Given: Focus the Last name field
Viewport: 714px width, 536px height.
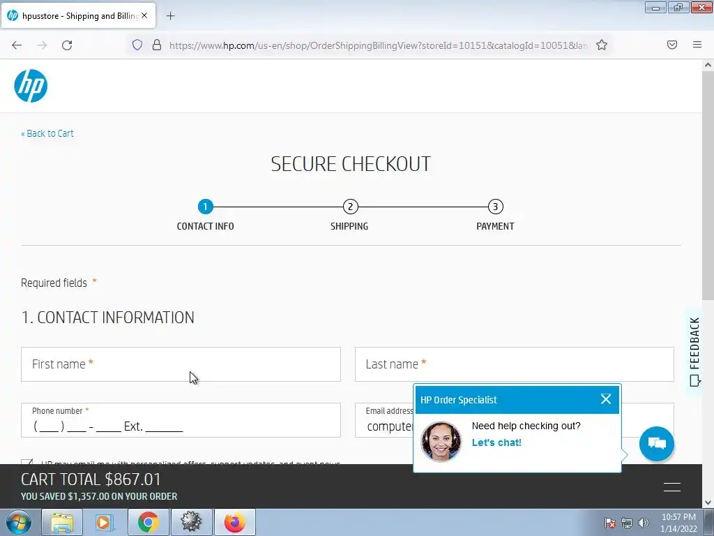Looking at the screenshot, I should click(x=514, y=364).
